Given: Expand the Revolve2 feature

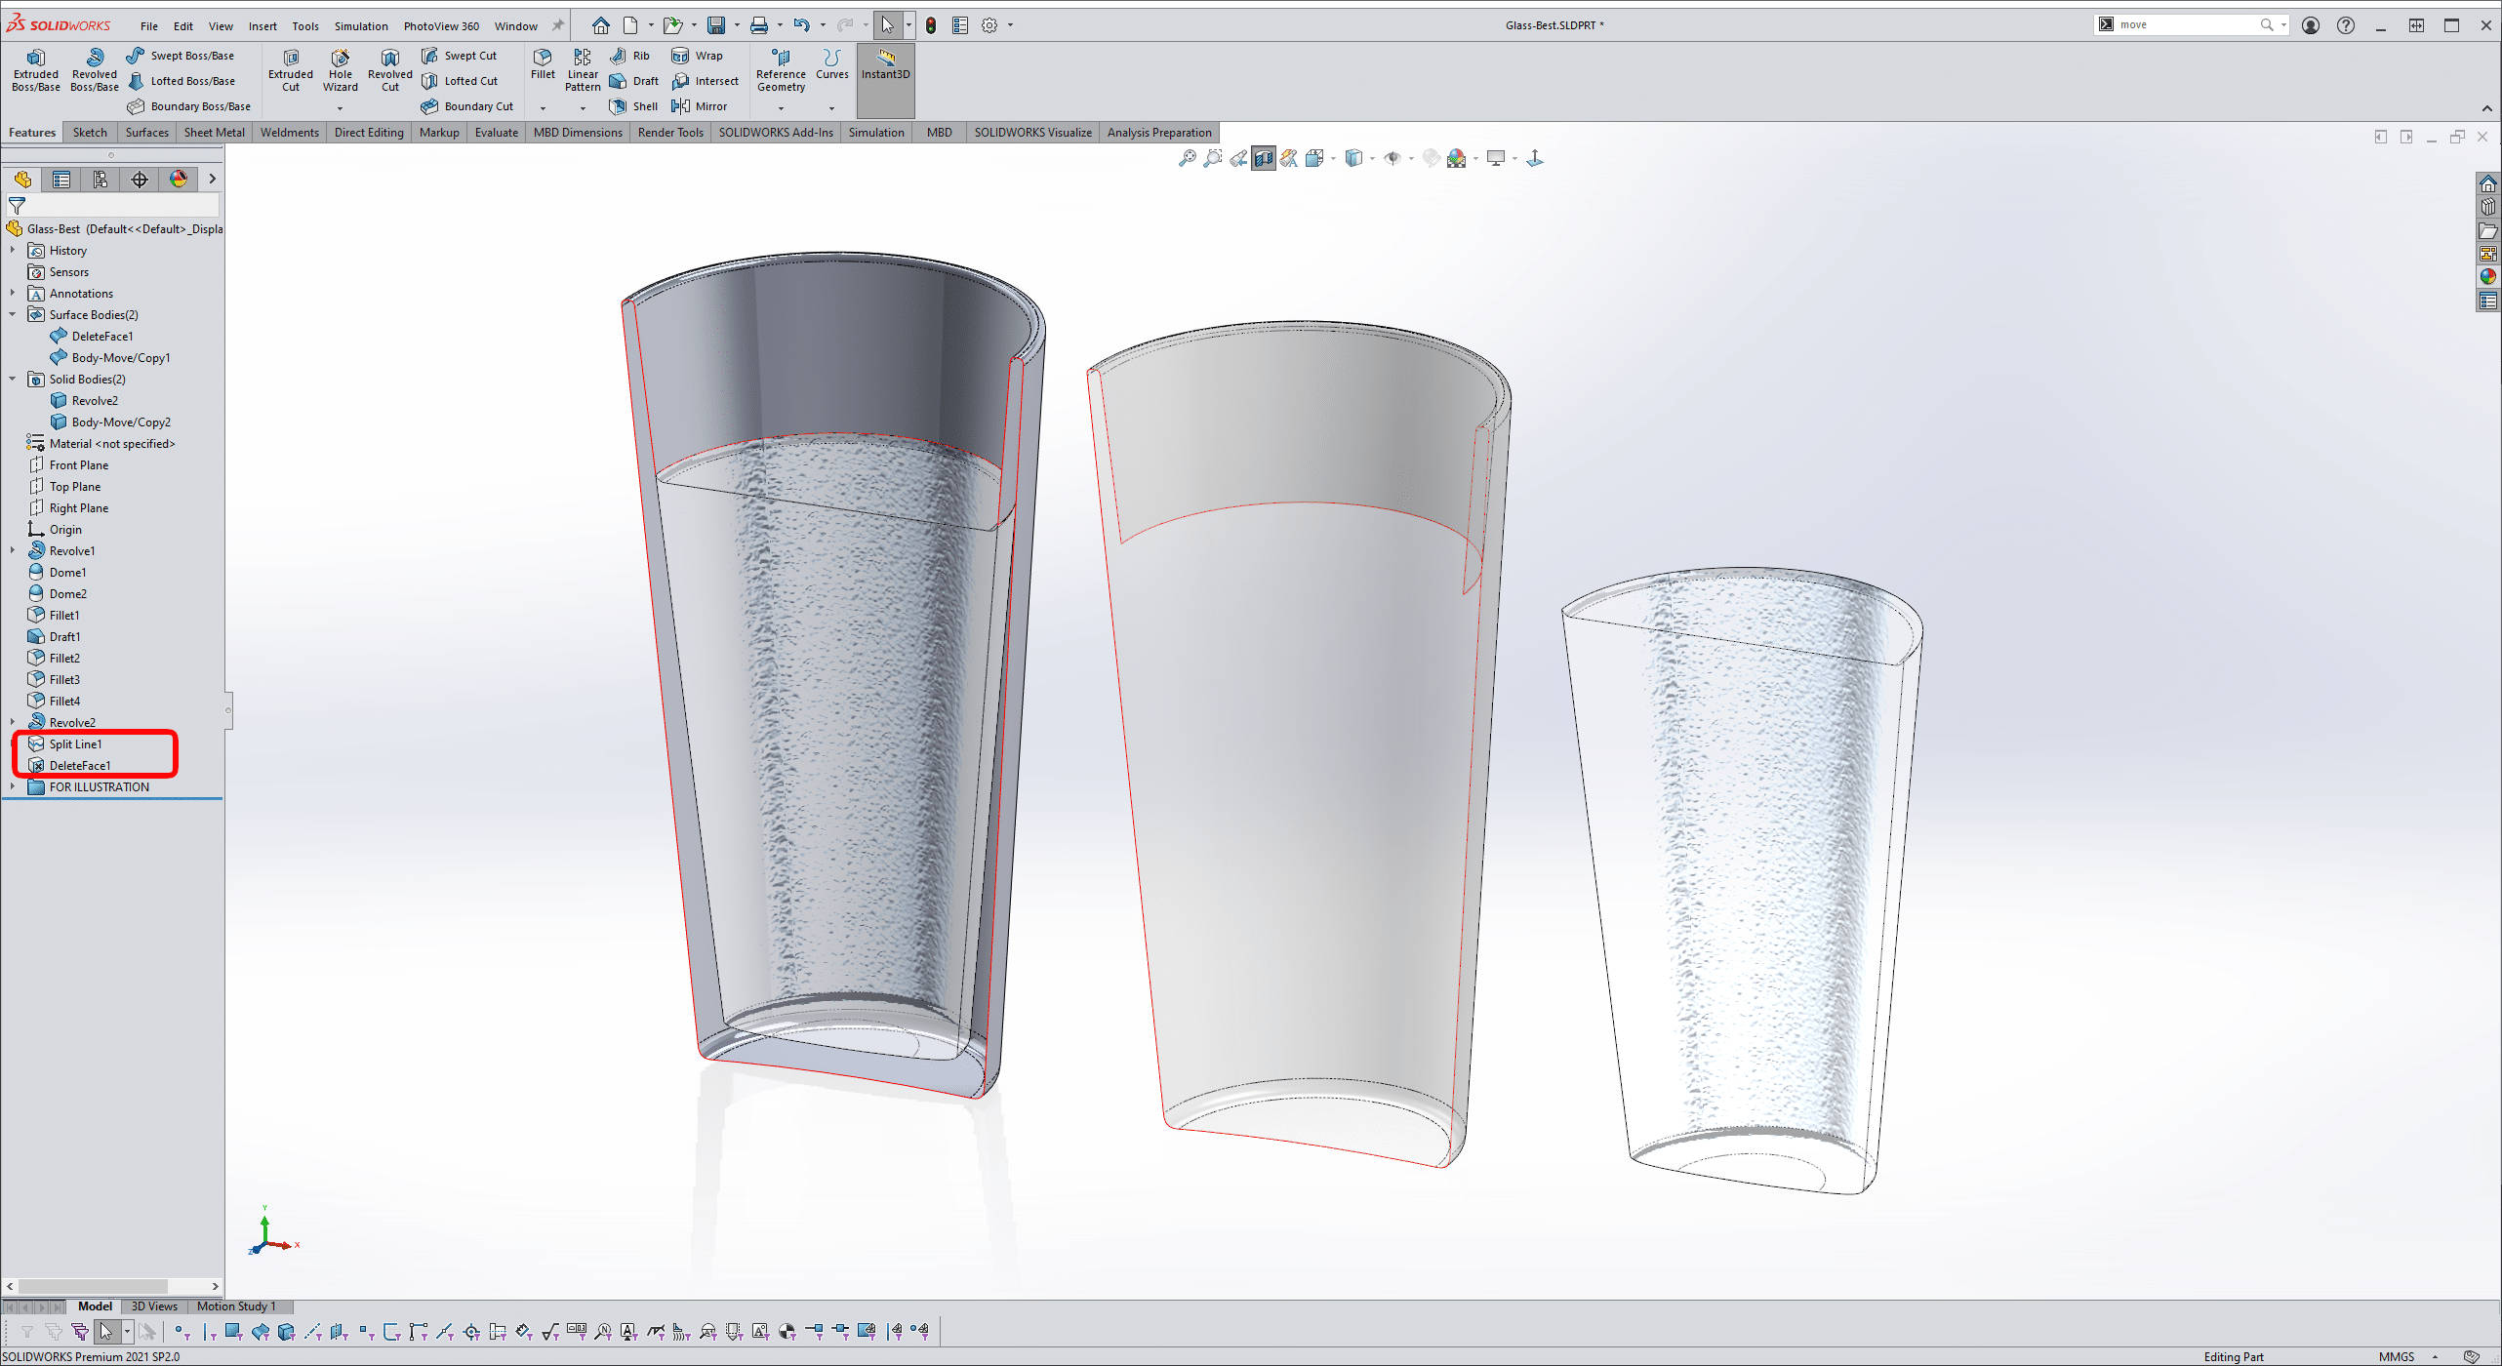Looking at the screenshot, I should pos(13,723).
